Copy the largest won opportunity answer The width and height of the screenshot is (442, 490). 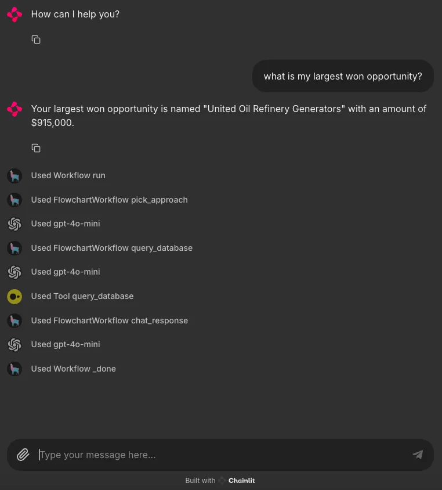pyautogui.click(x=36, y=148)
